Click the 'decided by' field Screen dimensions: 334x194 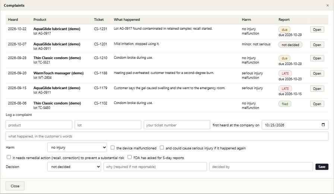coord(261,167)
